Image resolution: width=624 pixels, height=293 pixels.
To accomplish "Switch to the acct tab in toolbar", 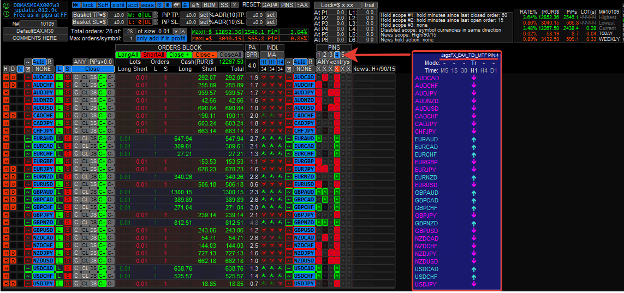I will coord(133,5).
